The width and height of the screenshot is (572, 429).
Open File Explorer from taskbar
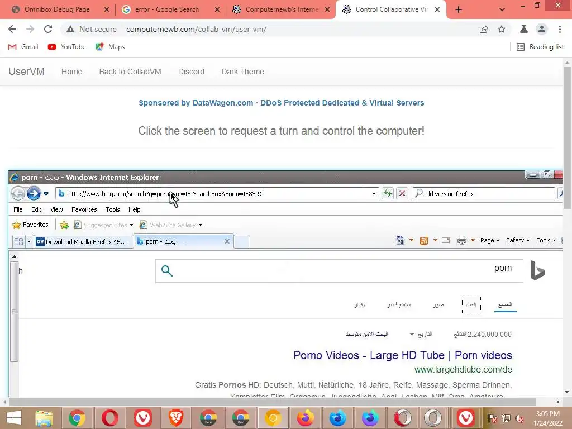44,418
